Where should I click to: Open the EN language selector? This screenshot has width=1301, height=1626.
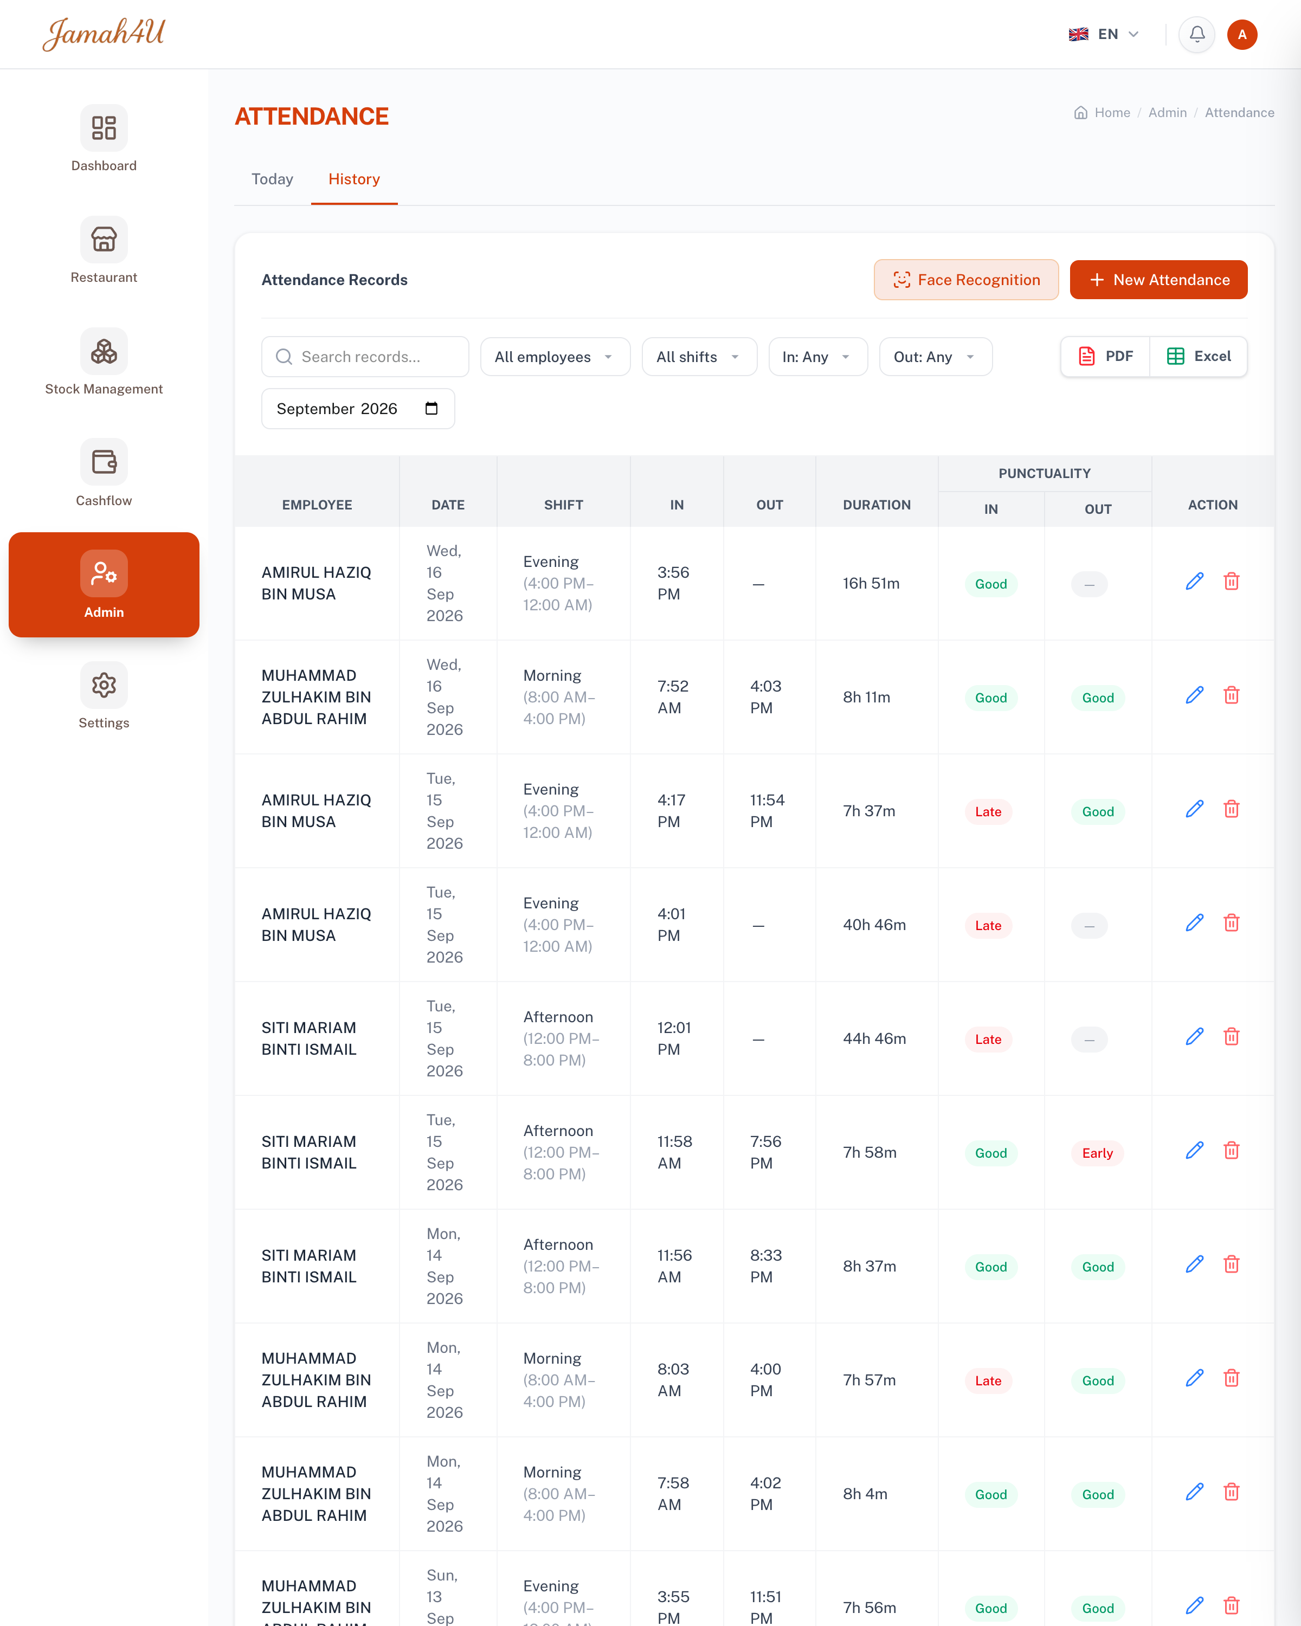1104,34
